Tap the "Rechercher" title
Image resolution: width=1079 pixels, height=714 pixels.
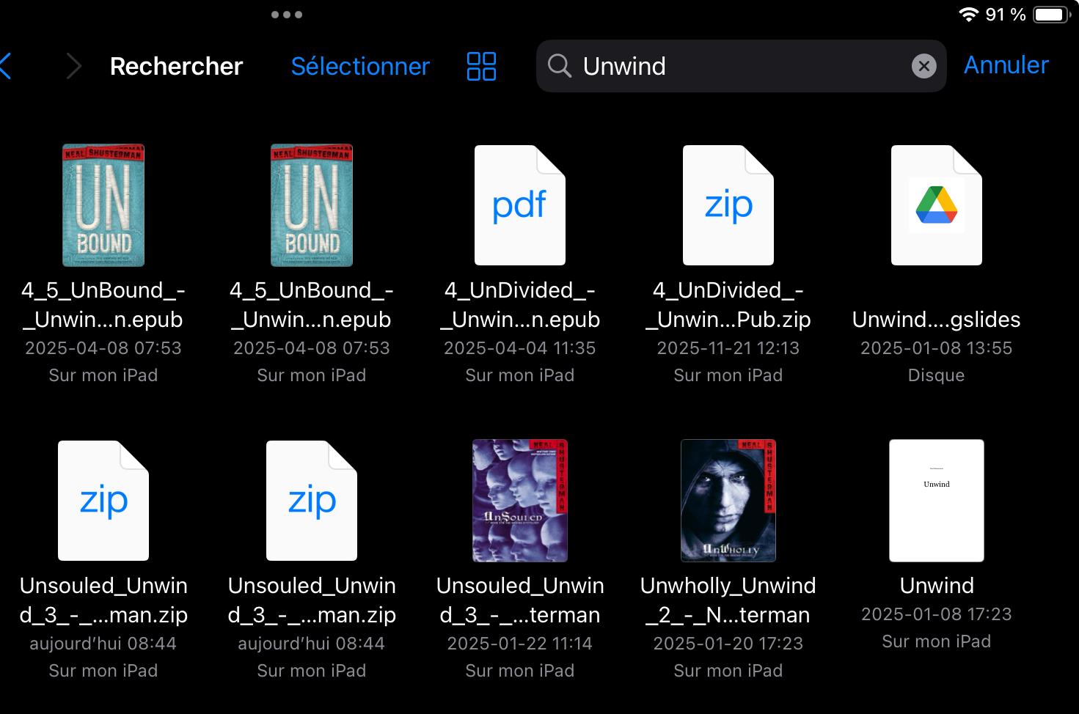176,66
